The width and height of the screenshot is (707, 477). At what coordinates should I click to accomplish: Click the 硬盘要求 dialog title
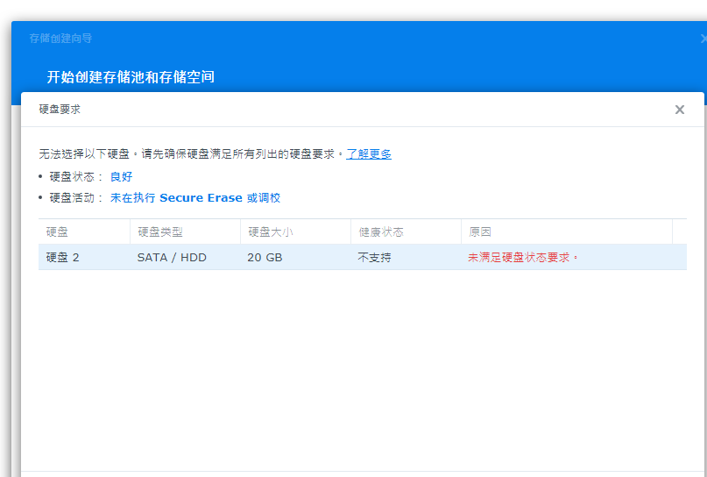pos(60,110)
